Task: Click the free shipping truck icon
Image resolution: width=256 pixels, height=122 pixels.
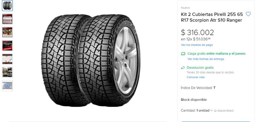Action: [183, 54]
